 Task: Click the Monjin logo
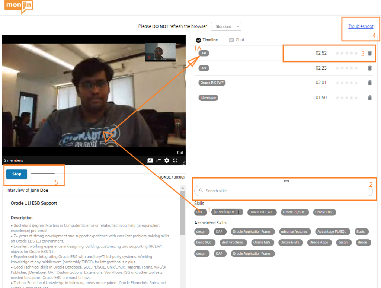point(19,6)
